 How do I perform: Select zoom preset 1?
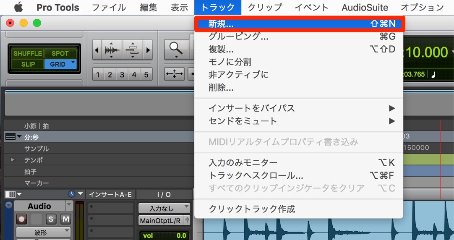coord(98,75)
